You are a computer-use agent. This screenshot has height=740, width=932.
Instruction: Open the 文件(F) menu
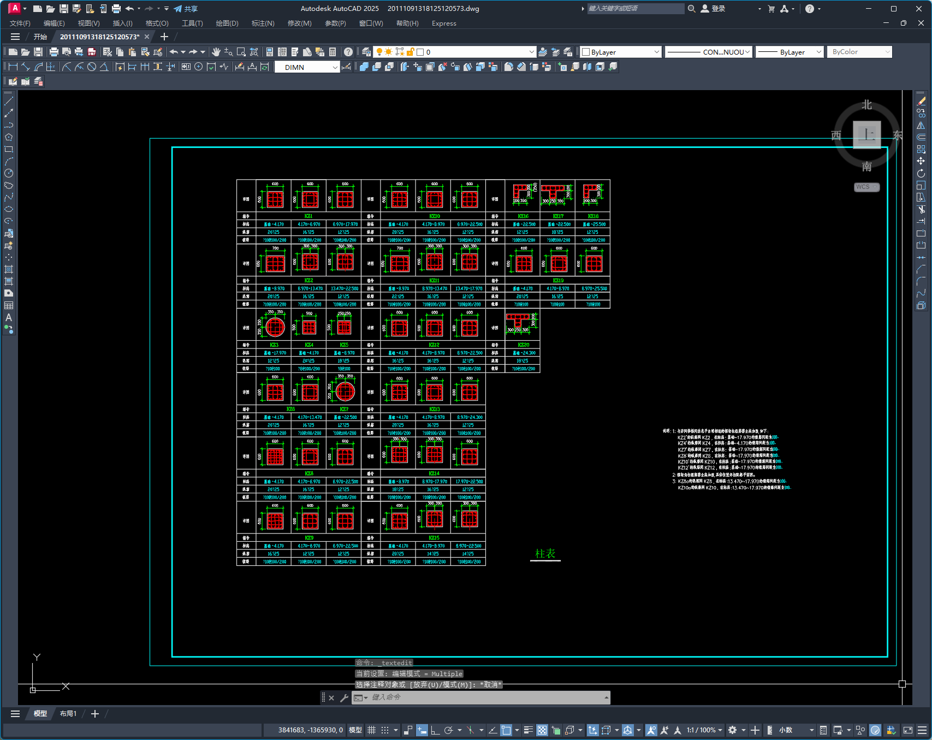point(20,23)
